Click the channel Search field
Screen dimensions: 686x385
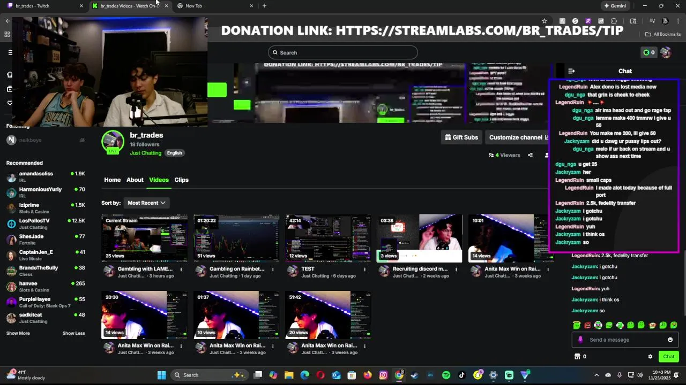click(343, 52)
